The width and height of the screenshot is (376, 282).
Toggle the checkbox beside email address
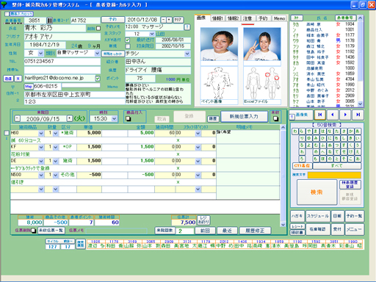click(98, 79)
